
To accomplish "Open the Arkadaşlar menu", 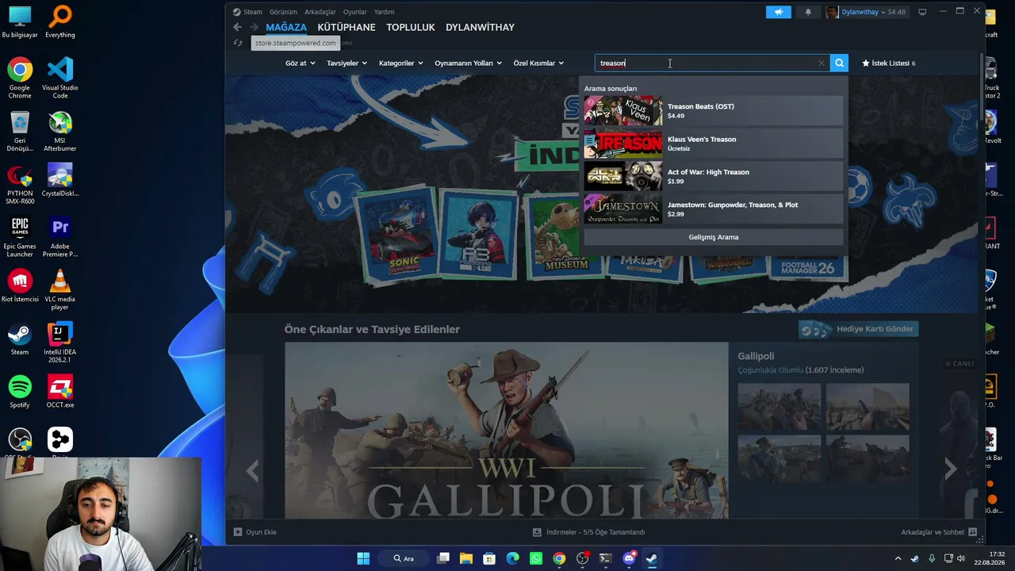I will (x=320, y=12).
